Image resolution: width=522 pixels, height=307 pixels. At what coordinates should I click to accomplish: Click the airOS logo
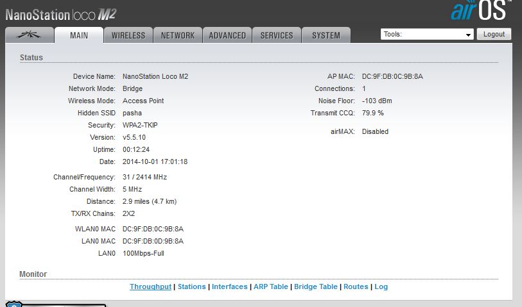pos(480,10)
